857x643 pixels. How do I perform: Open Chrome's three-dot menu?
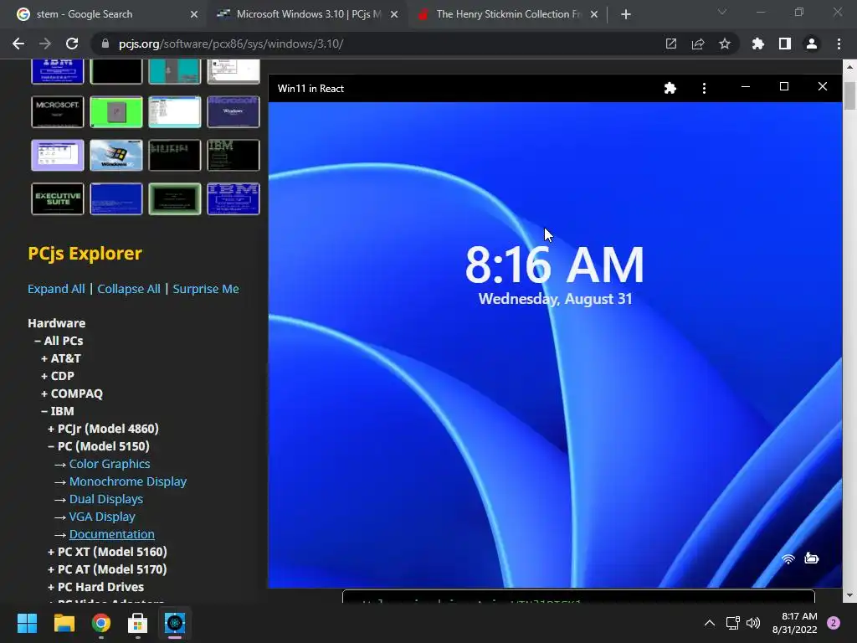839,44
